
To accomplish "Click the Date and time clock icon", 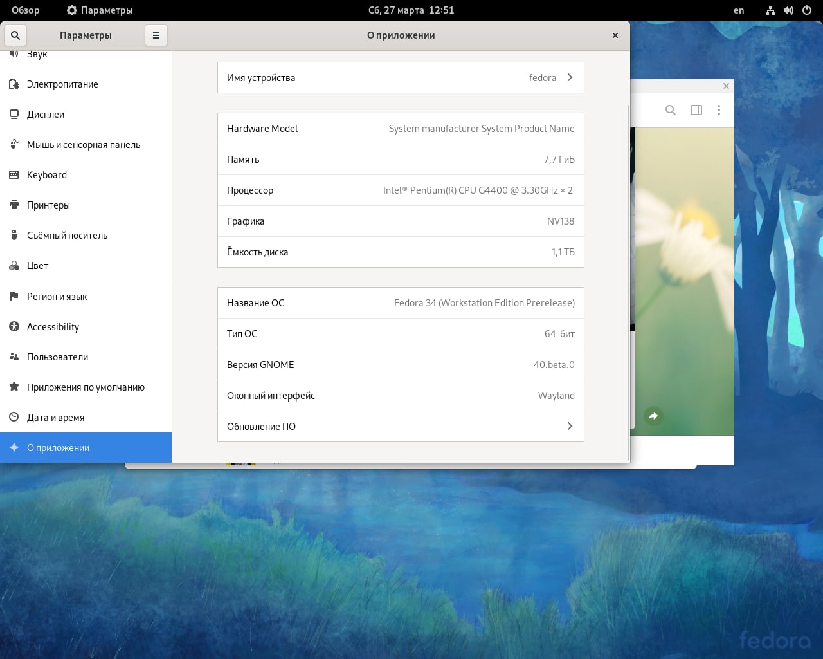I will pyautogui.click(x=14, y=417).
